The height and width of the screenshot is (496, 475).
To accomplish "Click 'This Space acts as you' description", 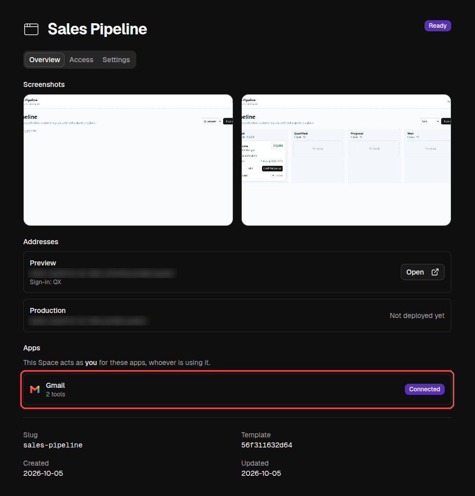I will (117, 363).
